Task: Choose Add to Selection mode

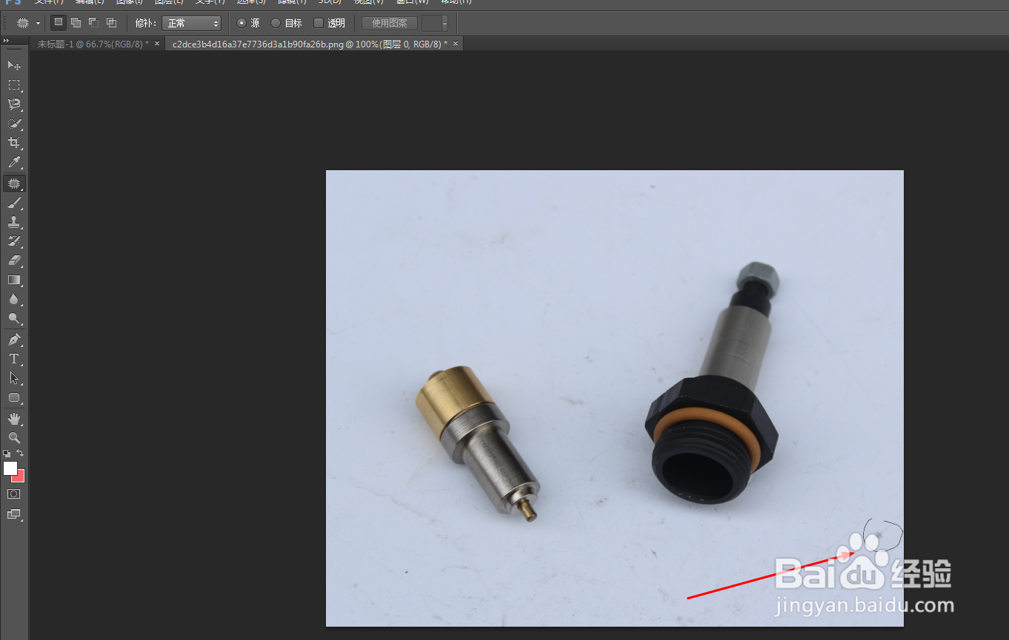Action: (76, 23)
